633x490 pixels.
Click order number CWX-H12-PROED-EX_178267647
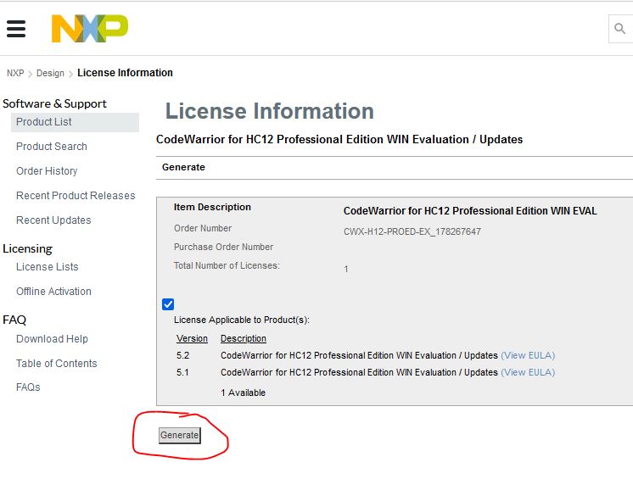coord(412,232)
